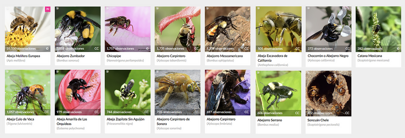Click the Bombus sonorus scientific name

pos(68,61)
